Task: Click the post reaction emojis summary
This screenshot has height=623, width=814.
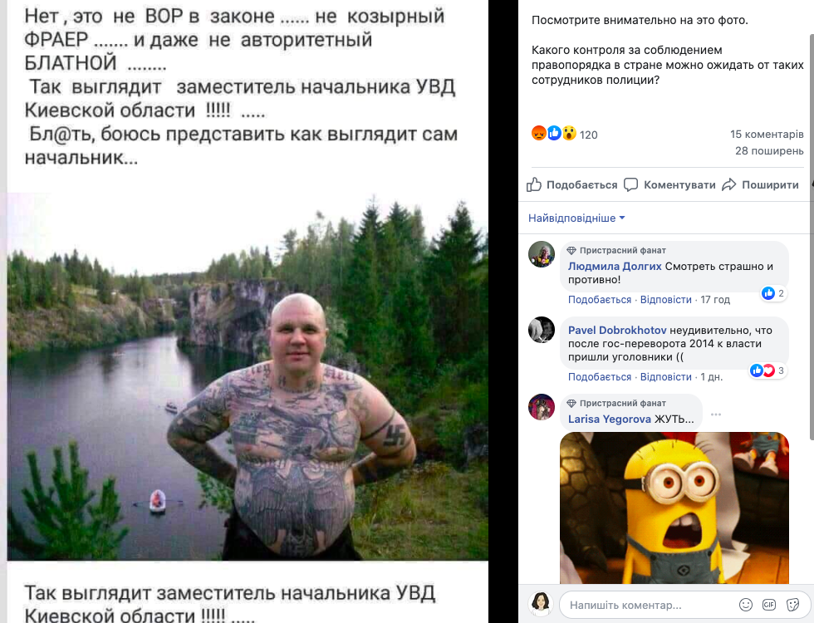Action: pos(564,134)
